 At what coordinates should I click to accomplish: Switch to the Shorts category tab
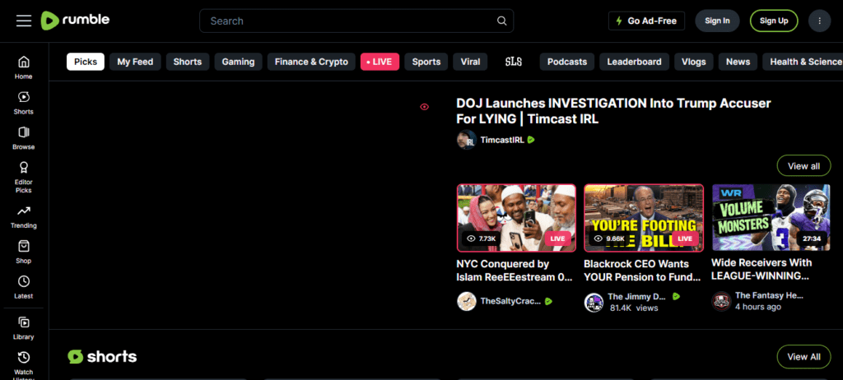point(188,61)
